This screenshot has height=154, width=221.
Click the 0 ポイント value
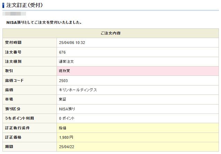[67, 118]
